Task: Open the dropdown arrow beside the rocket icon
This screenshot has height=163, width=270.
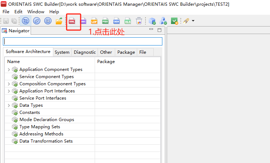Action: (x=193, y=21)
